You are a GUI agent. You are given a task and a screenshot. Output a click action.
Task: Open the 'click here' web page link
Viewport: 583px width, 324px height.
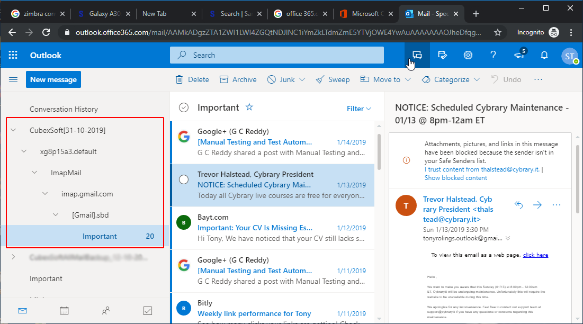(535, 255)
